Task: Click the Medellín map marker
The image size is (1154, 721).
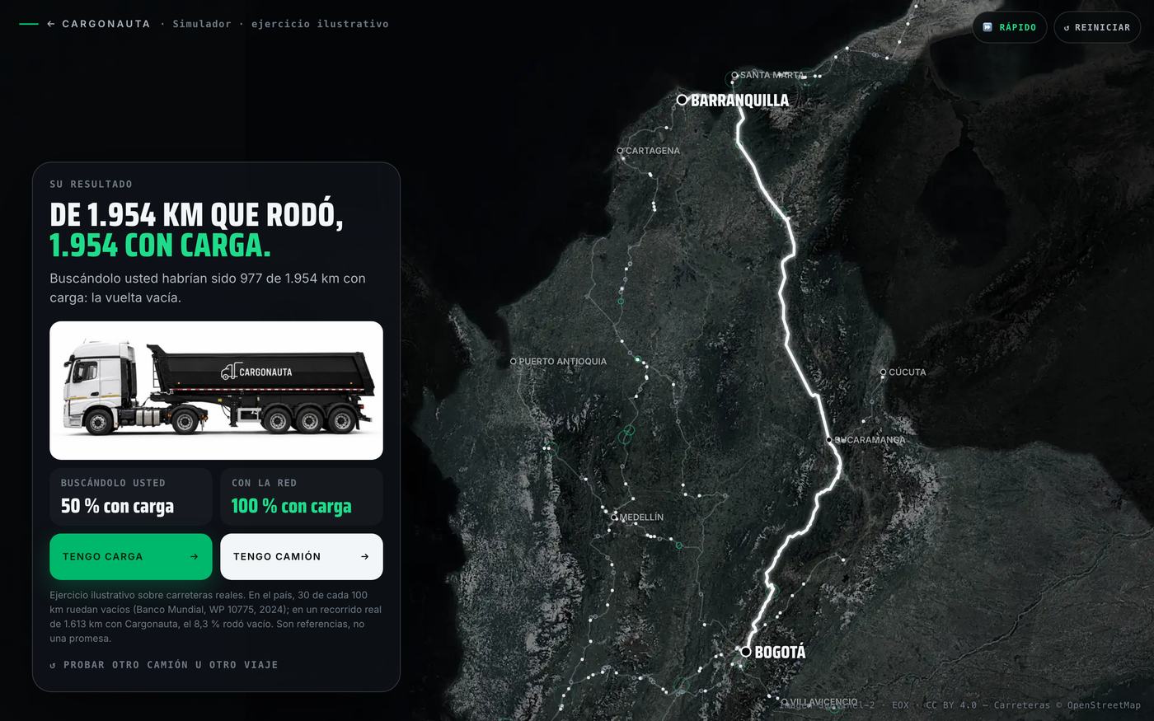Action: point(614,517)
